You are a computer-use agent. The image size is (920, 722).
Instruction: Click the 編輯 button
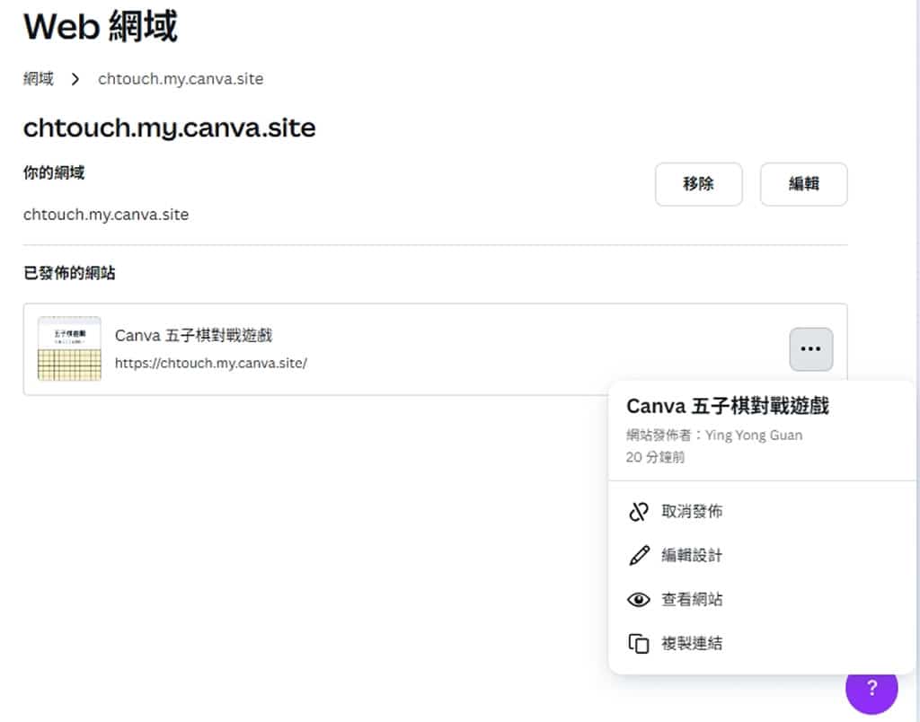click(803, 184)
